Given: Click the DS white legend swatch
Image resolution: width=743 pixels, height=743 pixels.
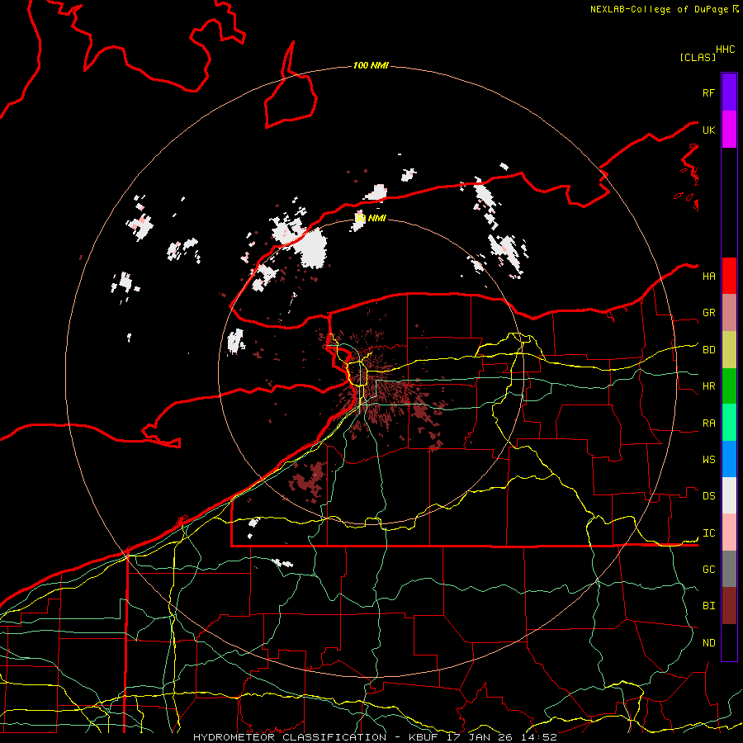Looking at the screenshot, I should click(729, 495).
